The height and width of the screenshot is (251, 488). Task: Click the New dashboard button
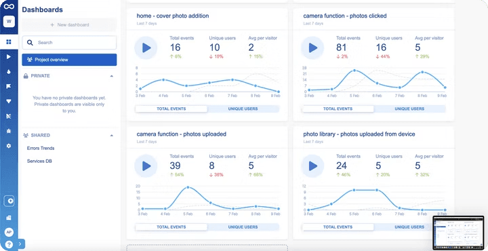pos(69,25)
